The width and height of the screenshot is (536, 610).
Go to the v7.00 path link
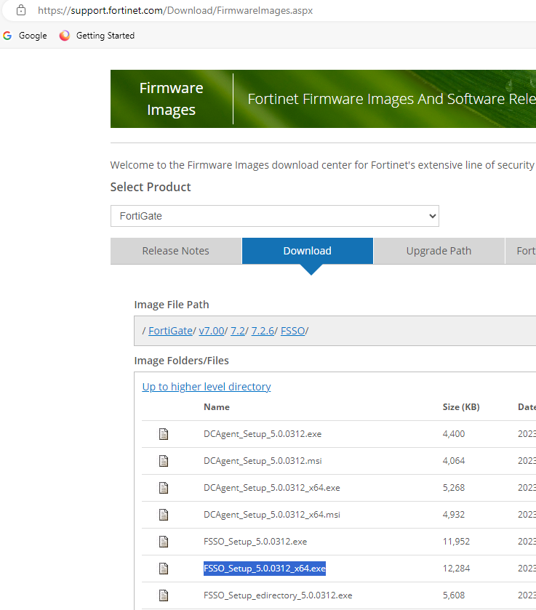[x=212, y=331]
